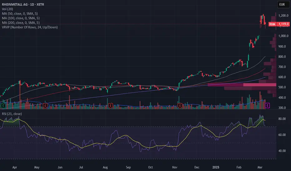Viewport: 291px width, 171px height.
Task: Click the 60.00 RSI axis label
Action: (x=282, y=135)
